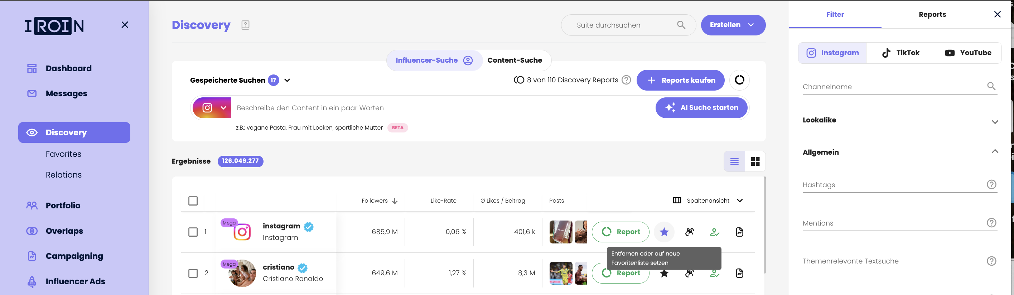
Task: Click the Discovery Reports info icon
Action: click(x=626, y=80)
